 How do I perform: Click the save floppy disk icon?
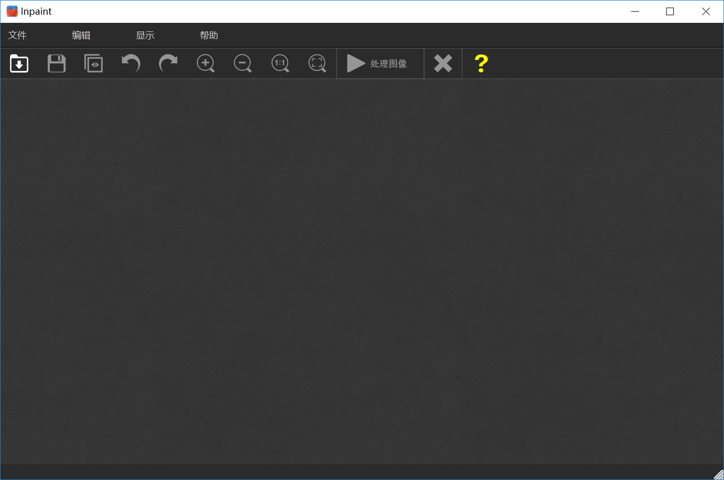[x=57, y=63]
